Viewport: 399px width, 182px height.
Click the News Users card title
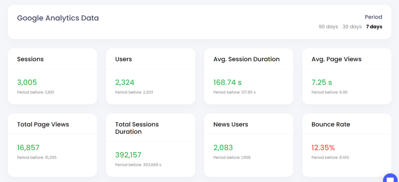(231, 125)
